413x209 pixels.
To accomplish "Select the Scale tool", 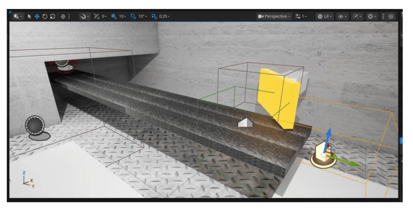I will (x=52, y=16).
